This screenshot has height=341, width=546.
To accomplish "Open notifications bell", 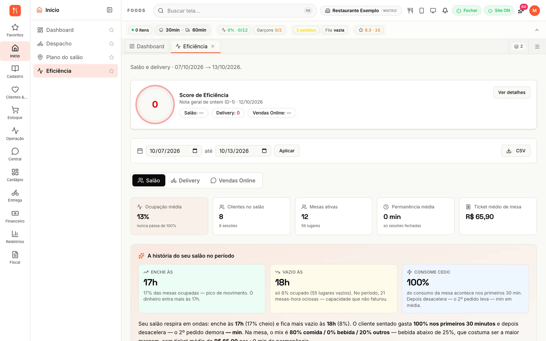I will (x=445, y=11).
